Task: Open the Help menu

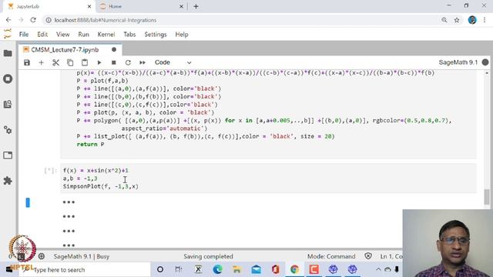Action: pyautogui.click(x=182, y=35)
